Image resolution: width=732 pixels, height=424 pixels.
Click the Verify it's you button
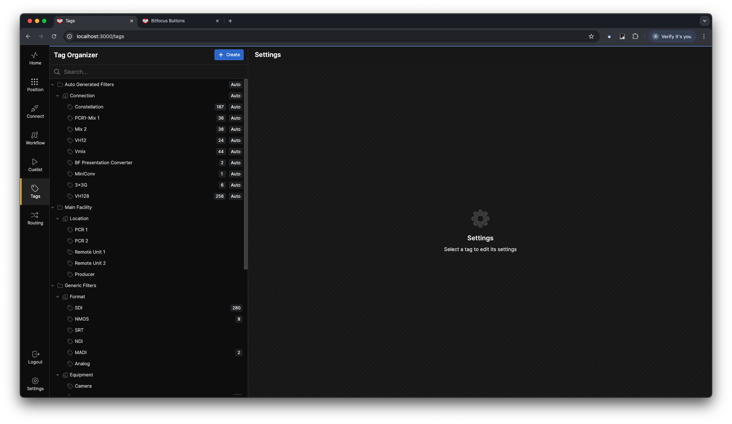pyautogui.click(x=672, y=36)
